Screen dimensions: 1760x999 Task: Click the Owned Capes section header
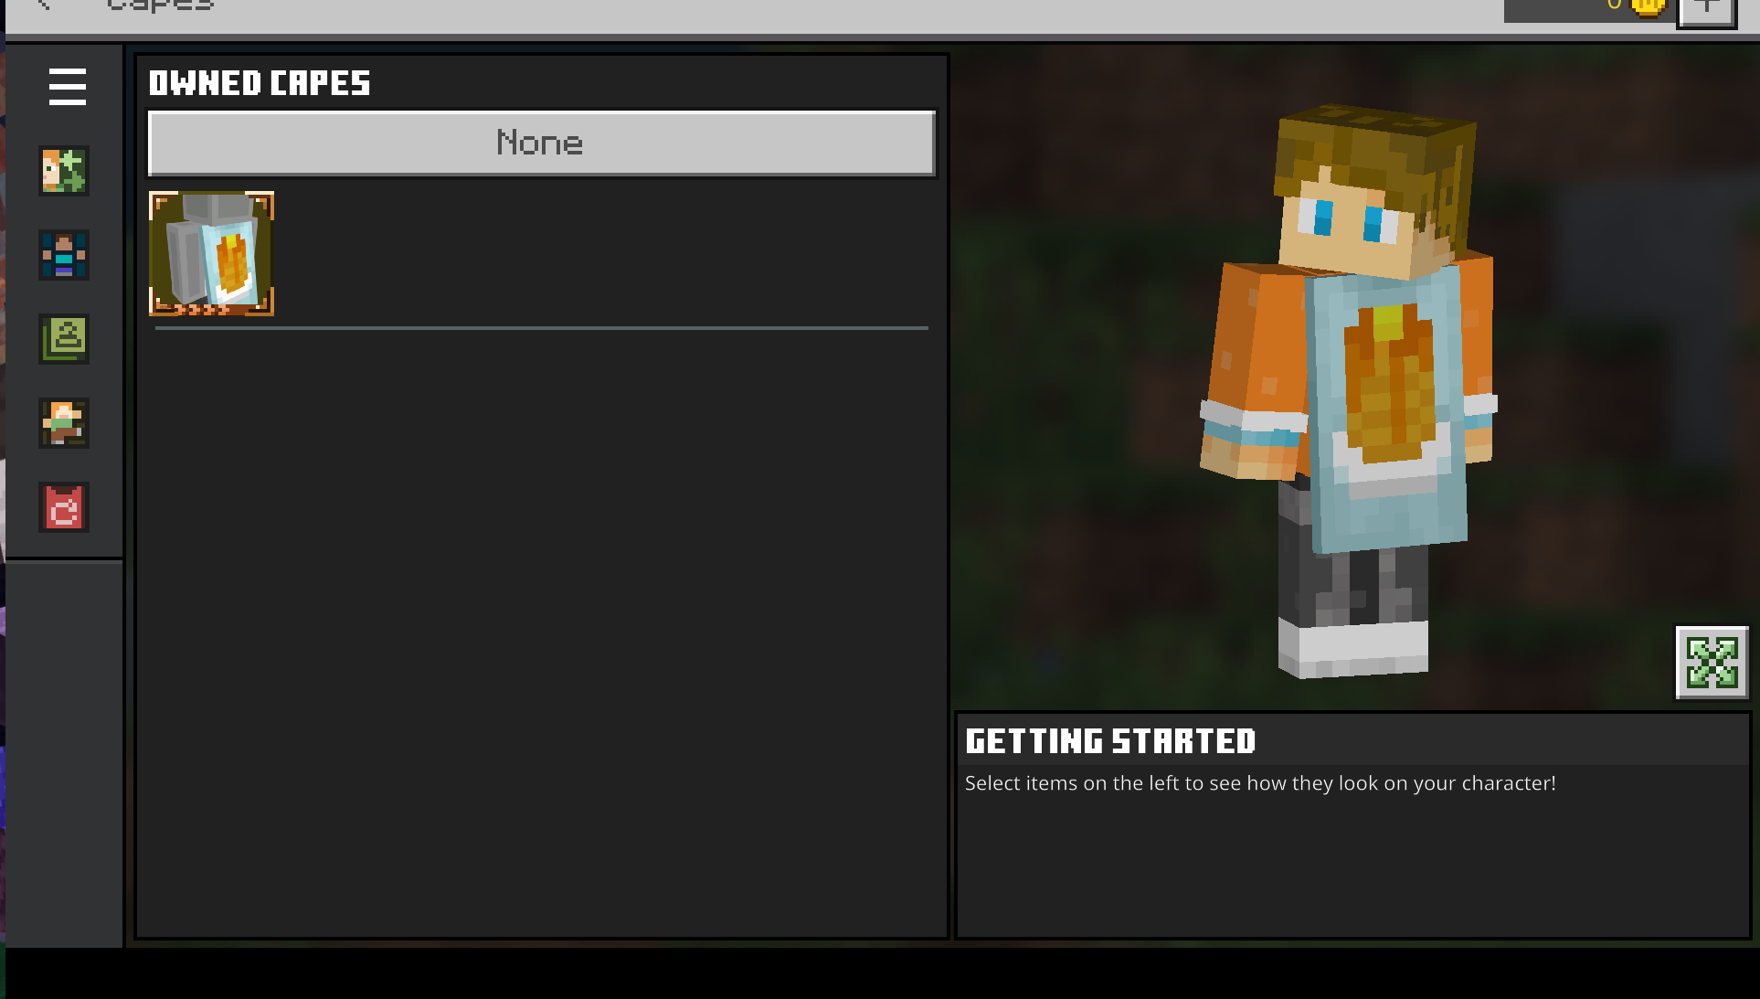point(260,83)
